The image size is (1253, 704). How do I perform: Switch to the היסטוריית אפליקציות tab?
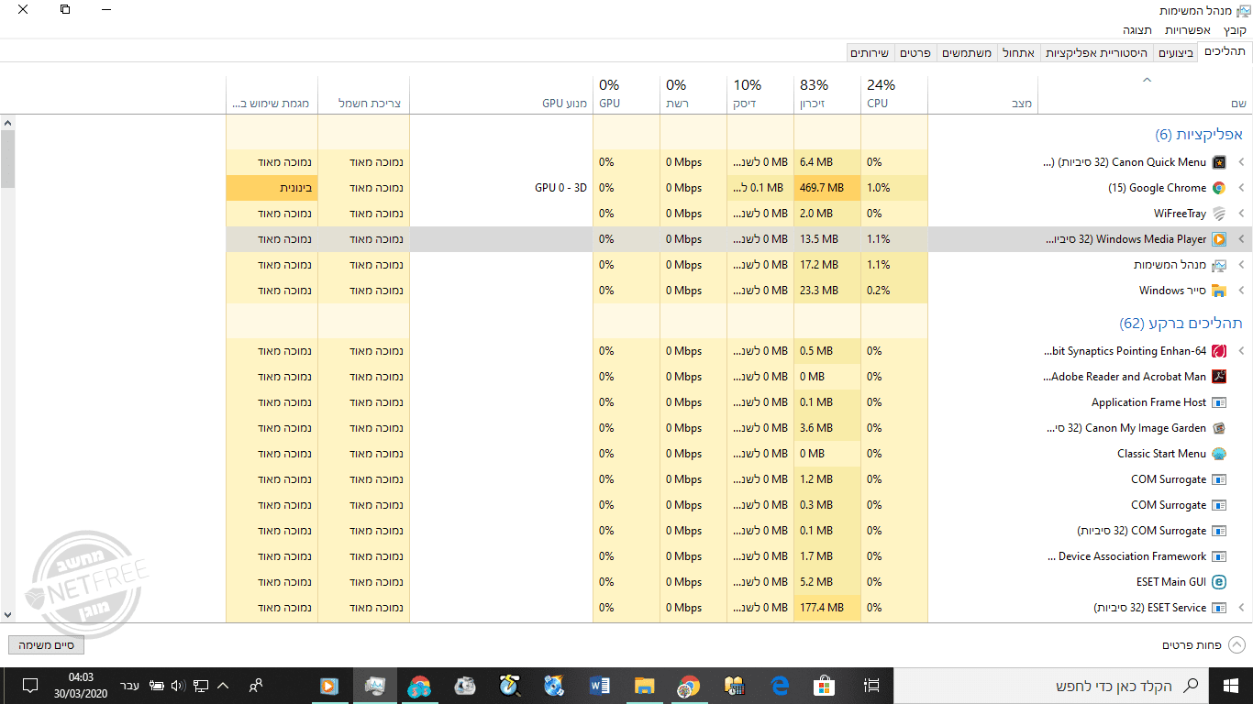click(x=1097, y=53)
